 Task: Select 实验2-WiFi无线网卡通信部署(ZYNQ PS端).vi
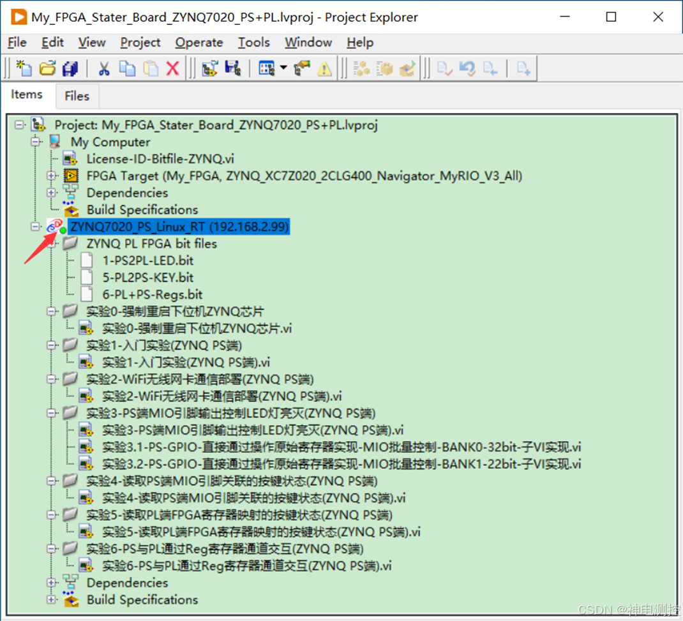(x=221, y=396)
